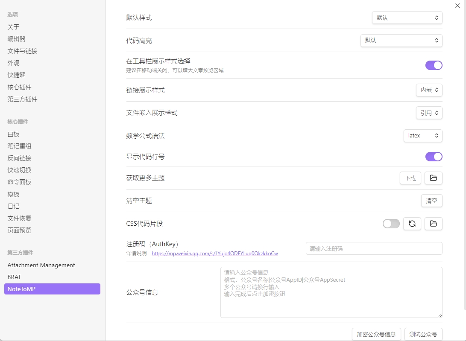Image resolution: width=466 pixels, height=341 pixels.
Task: Expand the 文件嵌入展示样式 dropdown
Action: click(x=429, y=113)
